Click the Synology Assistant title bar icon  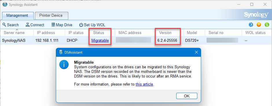(x=5, y=5)
